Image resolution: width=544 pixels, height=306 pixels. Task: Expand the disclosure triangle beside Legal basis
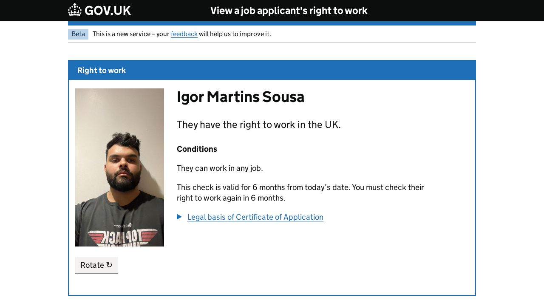coord(179,217)
